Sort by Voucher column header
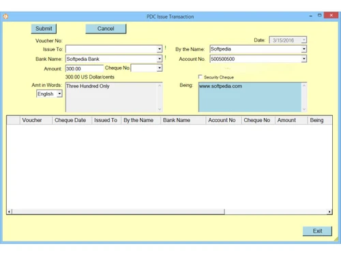The width and height of the screenshot is (341, 256). pyautogui.click(x=36, y=120)
